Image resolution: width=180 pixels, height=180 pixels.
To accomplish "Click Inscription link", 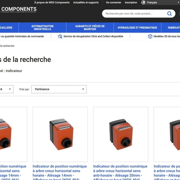I will tap(131, 3).
